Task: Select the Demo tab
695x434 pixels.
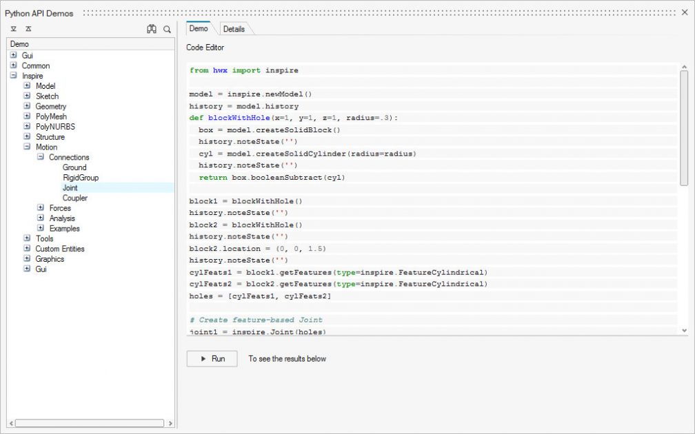Action: point(199,29)
